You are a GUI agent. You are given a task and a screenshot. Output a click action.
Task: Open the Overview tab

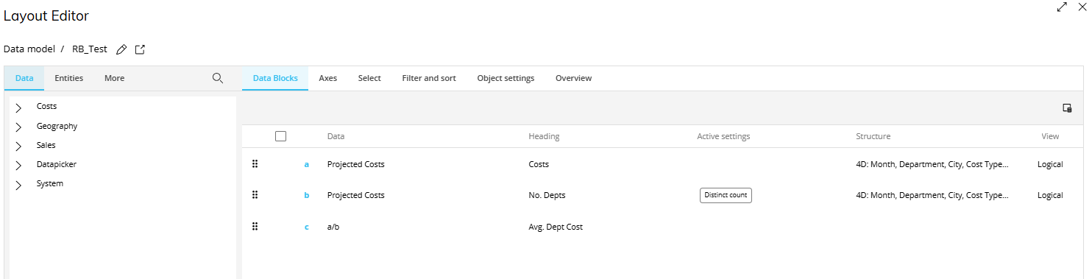coord(573,78)
